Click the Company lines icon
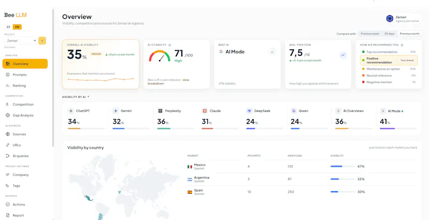This screenshot has width=429, height=220. coord(8,175)
